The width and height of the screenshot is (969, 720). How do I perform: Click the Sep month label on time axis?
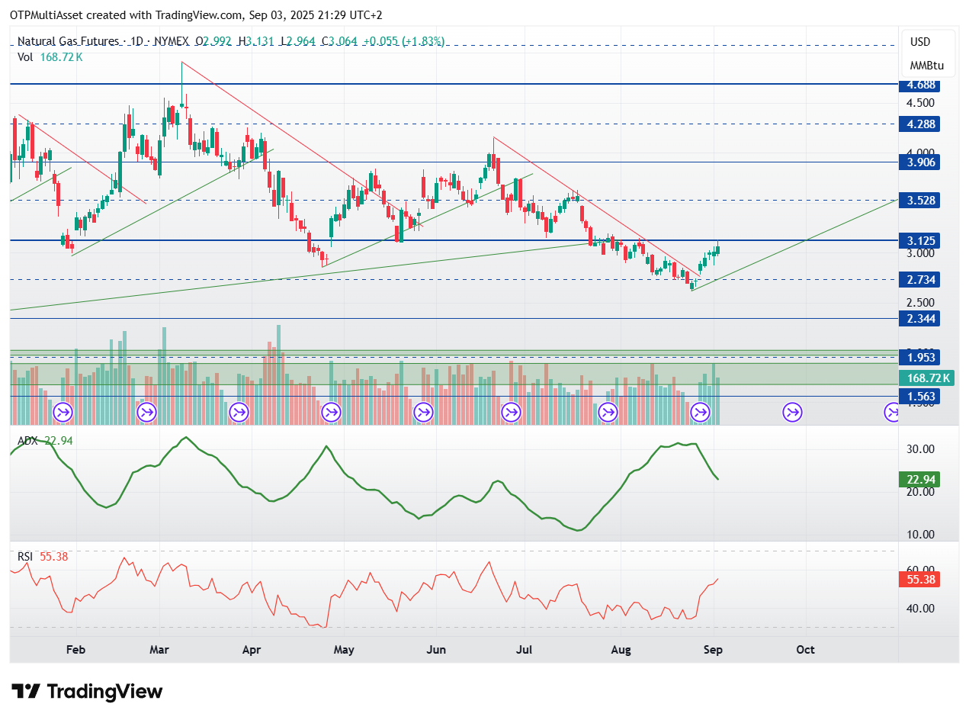tap(713, 650)
